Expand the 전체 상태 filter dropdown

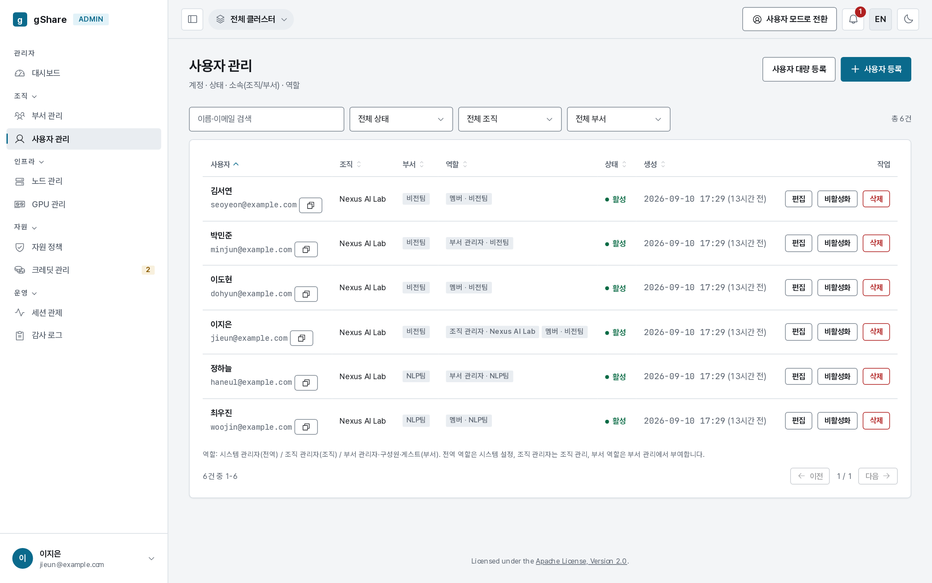(401, 119)
